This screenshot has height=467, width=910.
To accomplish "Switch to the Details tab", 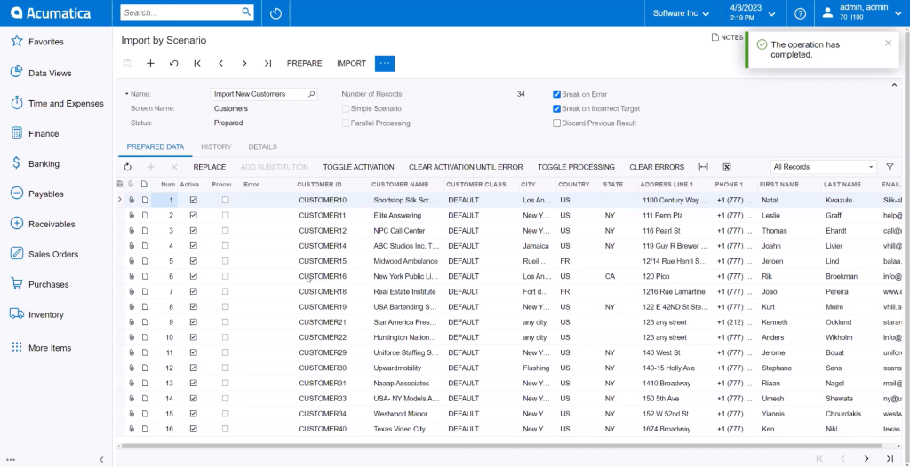I will (x=262, y=147).
